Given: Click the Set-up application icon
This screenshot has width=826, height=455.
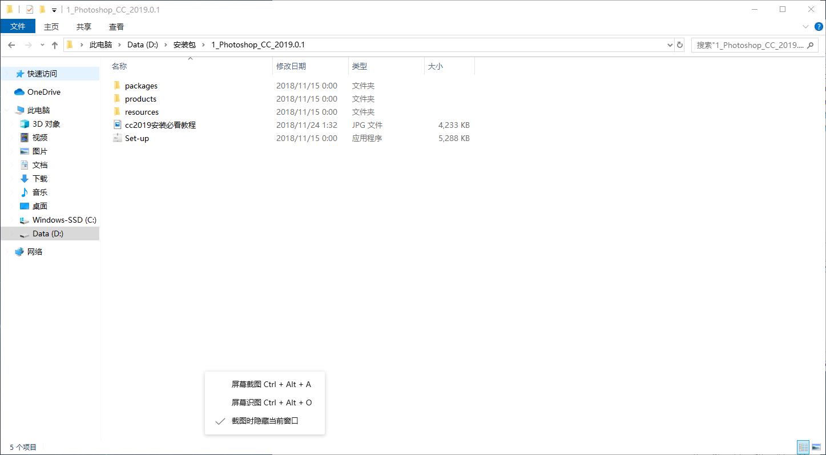Looking at the screenshot, I should pyautogui.click(x=117, y=138).
